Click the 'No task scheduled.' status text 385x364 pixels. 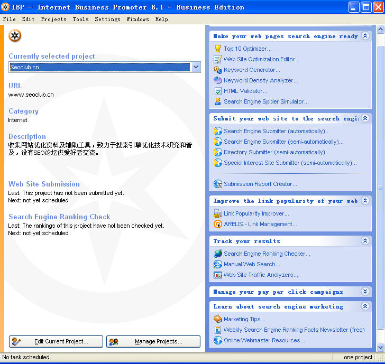(26, 357)
